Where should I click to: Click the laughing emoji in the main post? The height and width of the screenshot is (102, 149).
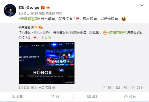[124, 19]
